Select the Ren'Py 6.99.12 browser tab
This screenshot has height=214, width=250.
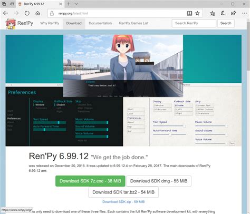(41, 4)
